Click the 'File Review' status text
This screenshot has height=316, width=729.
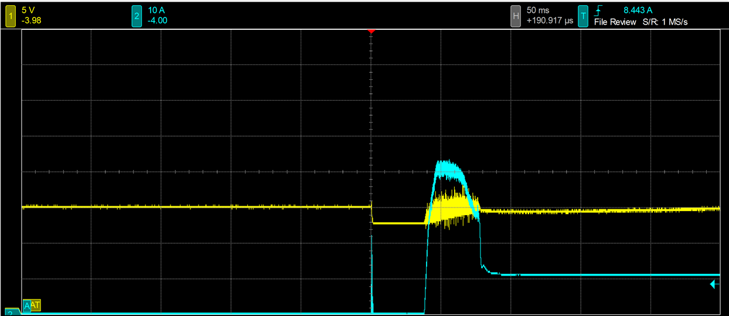tap(615, 22)
